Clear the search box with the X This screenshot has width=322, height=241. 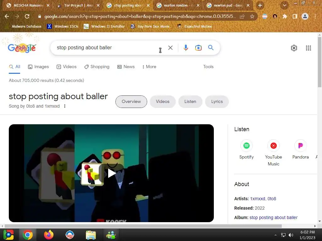point(170,48)
